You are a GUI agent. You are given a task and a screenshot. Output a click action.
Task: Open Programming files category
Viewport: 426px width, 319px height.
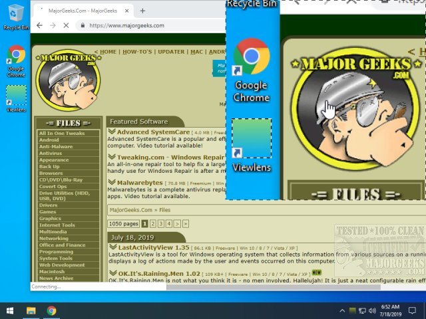[x=69, y=252]
